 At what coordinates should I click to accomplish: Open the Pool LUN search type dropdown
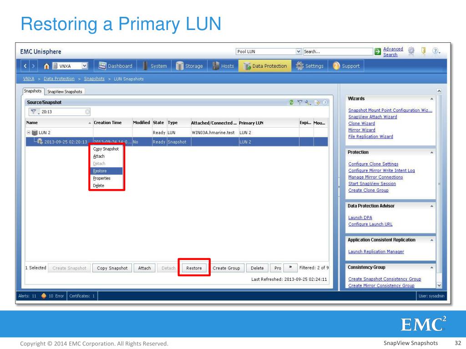[x=299, y=51]
